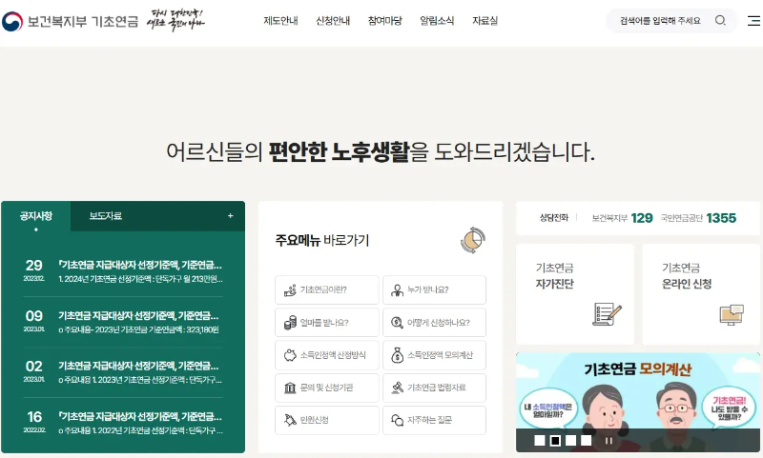Viewport: 763px width, 458px height.
Task: Click the 소득인정액 산정방식 piggy bank icon
Action: coord(290,355)
